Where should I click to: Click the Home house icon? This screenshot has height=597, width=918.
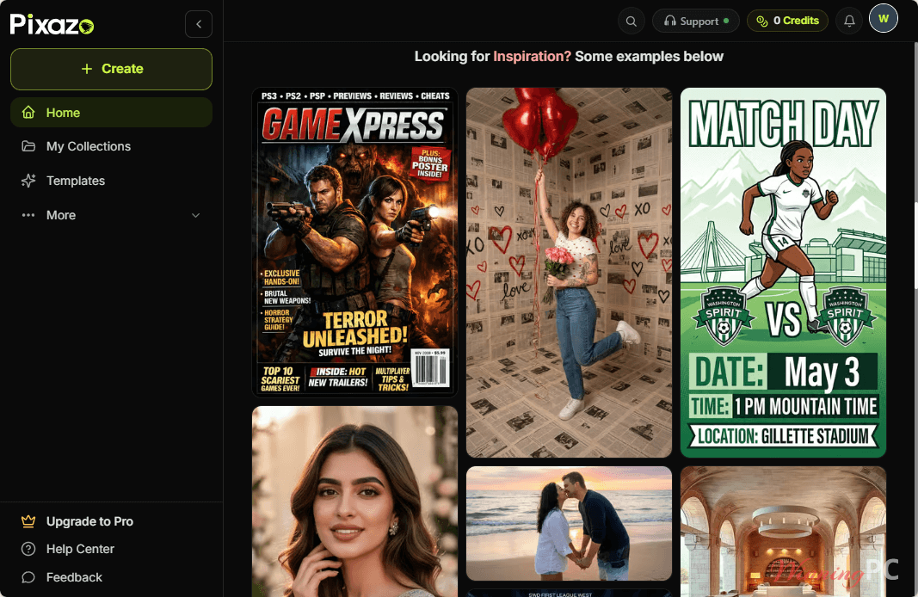(x=28, y=113)
